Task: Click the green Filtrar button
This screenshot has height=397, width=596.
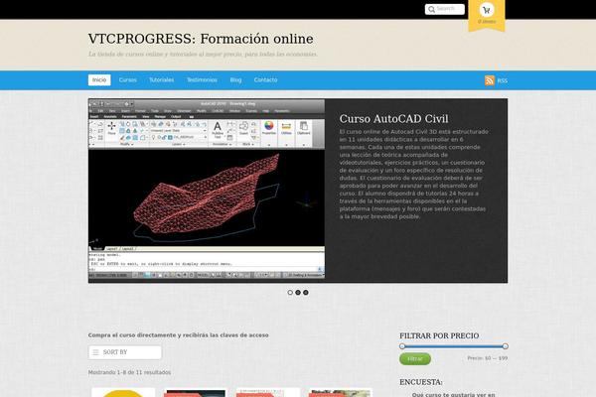Action: click(x=415, y=359)
